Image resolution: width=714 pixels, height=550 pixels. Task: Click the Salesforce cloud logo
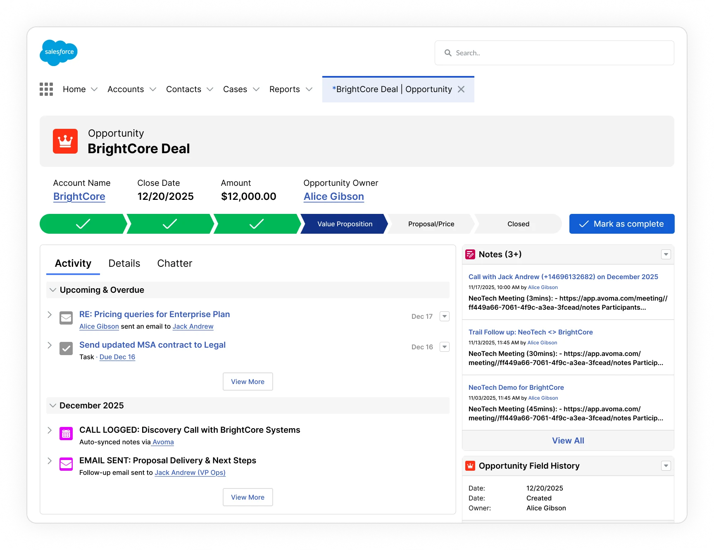coord(58,52)
